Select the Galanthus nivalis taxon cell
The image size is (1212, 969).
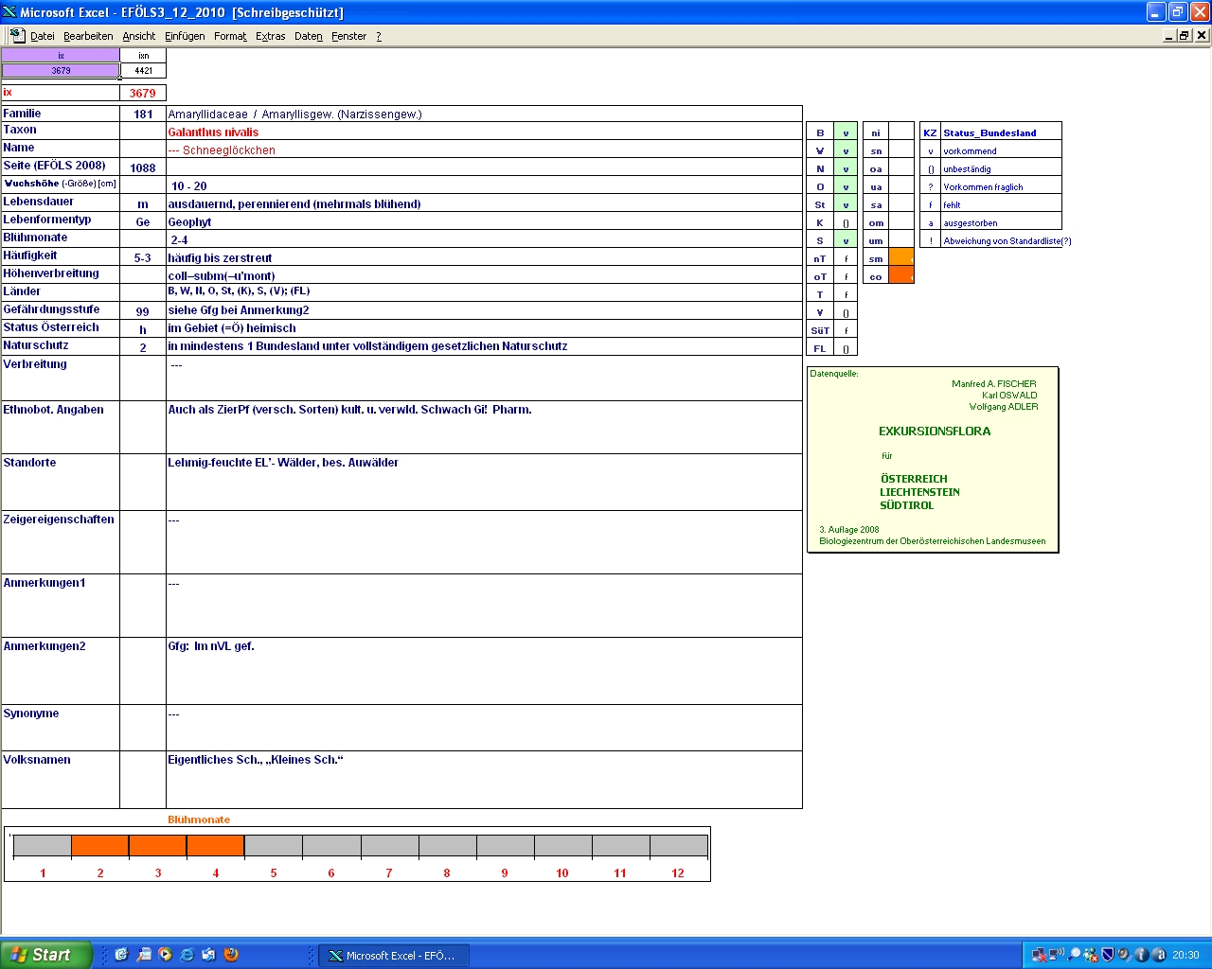[484, 132]
